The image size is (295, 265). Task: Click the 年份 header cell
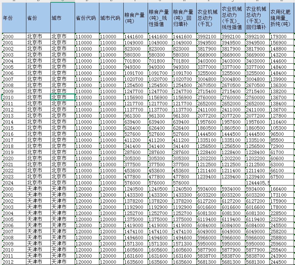coord(14,18)
